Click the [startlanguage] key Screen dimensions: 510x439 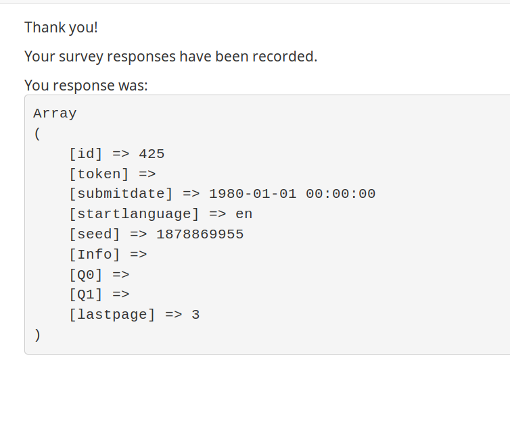pos(134,214)
